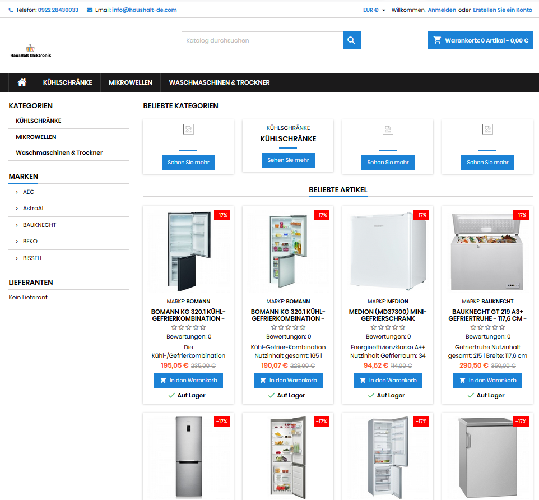Open KÜHLSCHRÄNKE in the top menu

coord(67,82)
